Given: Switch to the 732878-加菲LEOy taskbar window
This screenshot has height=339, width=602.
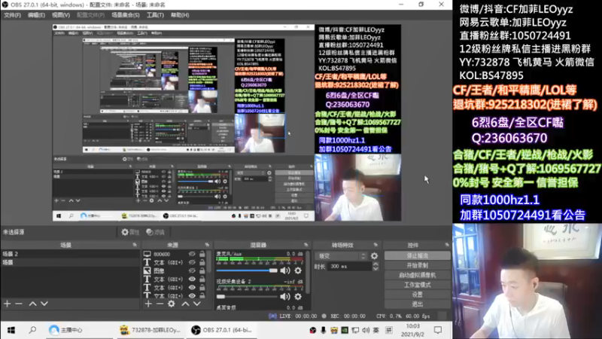Looking at the screenshot, I should [x=150, y=330].
